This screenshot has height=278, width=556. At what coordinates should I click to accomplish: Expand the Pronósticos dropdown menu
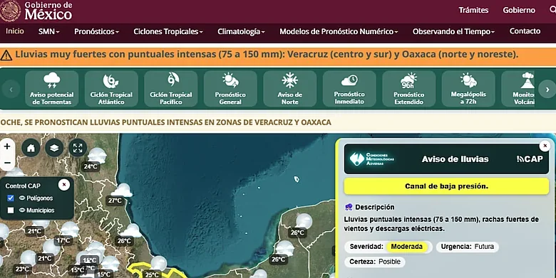click(96, 31)
